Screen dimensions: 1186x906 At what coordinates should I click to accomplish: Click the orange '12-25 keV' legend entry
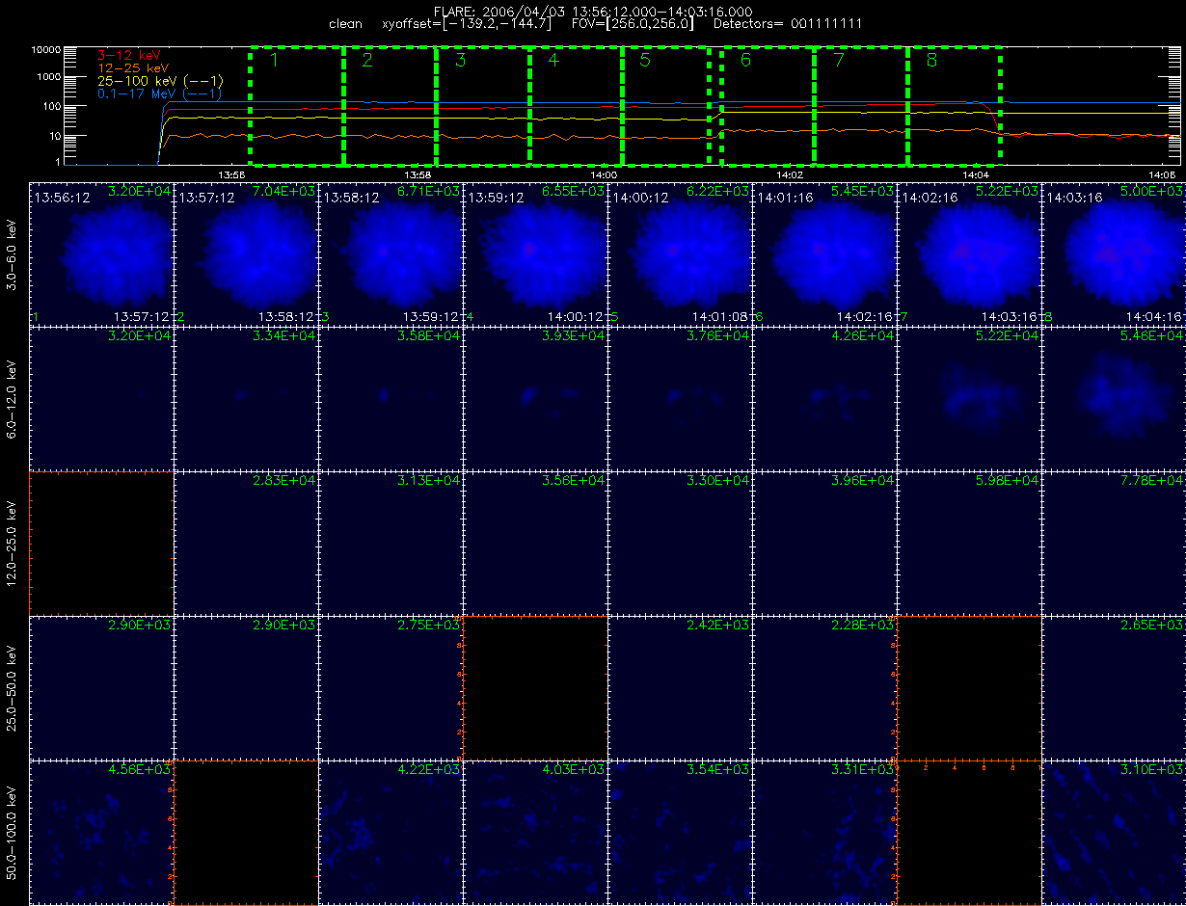133,67
